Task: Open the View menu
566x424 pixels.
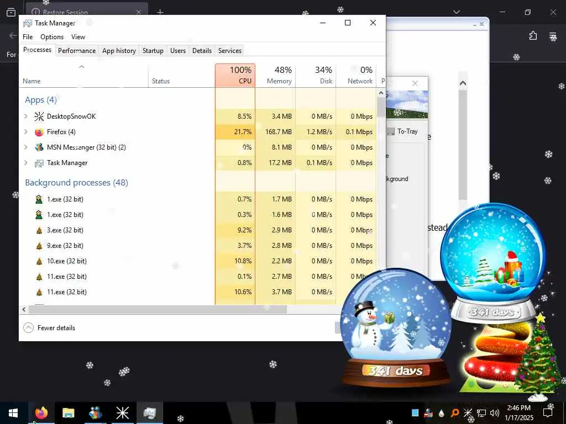Action: (x=78, y=37)
